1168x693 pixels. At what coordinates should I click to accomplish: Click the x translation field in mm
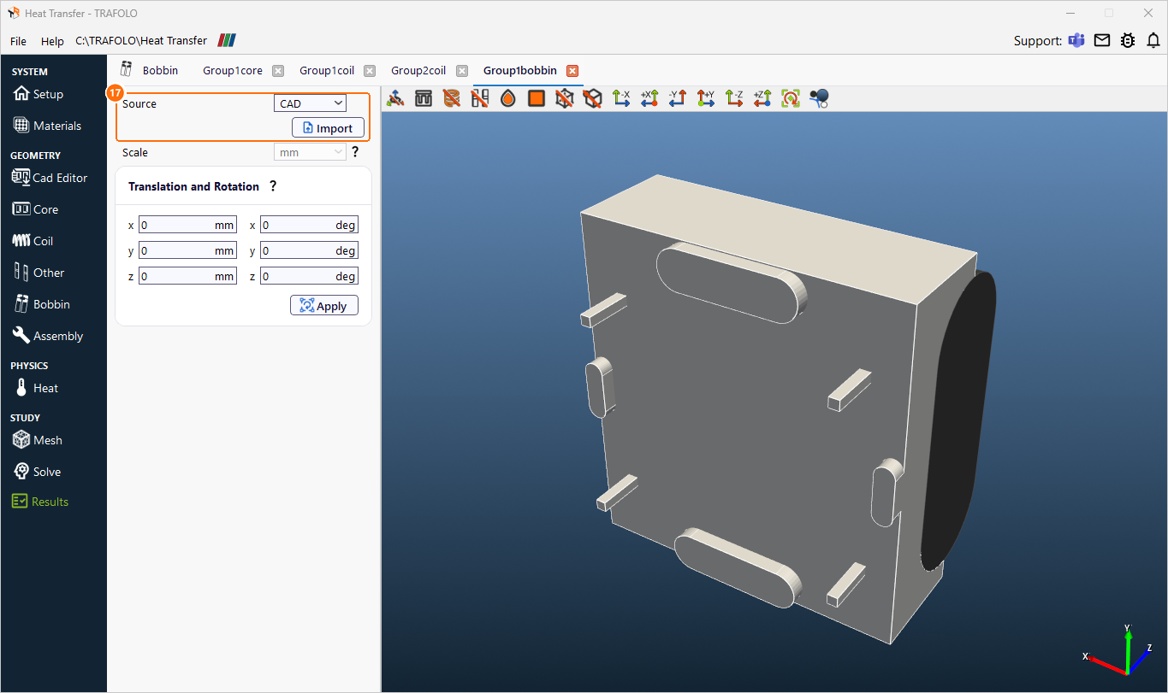pos(187,226)
